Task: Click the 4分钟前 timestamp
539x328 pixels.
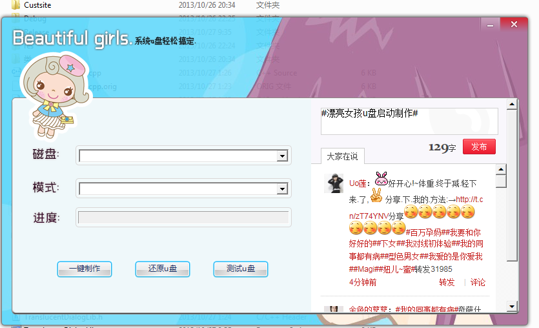Action: point(363,283)
